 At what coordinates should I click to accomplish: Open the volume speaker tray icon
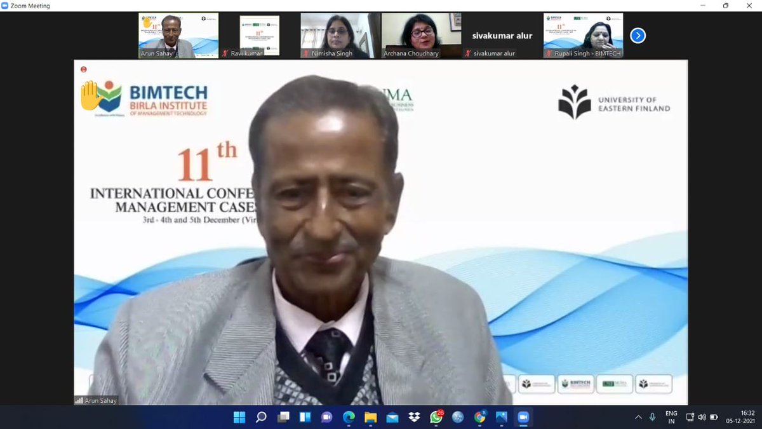point(702,418)
